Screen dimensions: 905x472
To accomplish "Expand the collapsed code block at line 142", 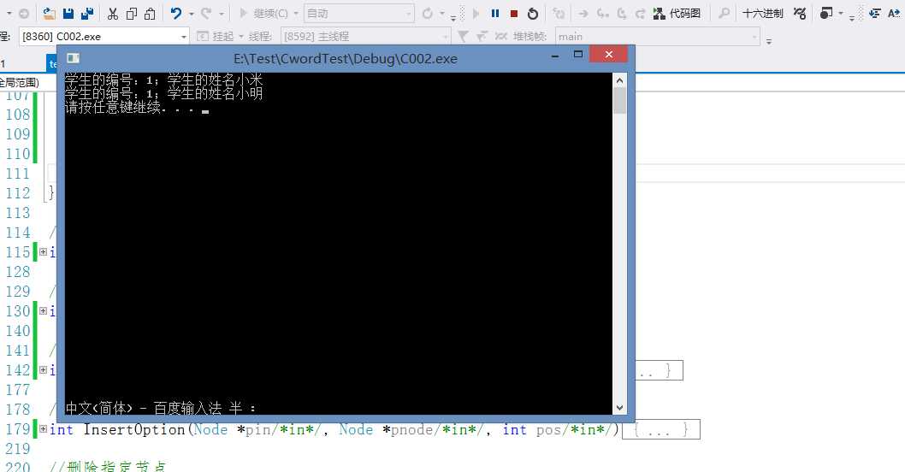I will pos(44,370).
